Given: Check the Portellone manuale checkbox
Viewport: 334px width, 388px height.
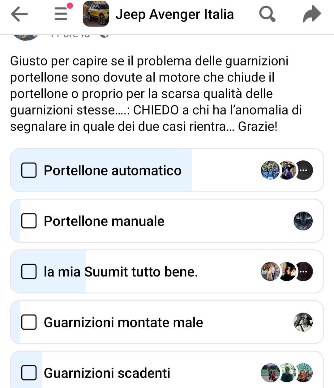Looking at the screenshot, I should pos(29,221).
